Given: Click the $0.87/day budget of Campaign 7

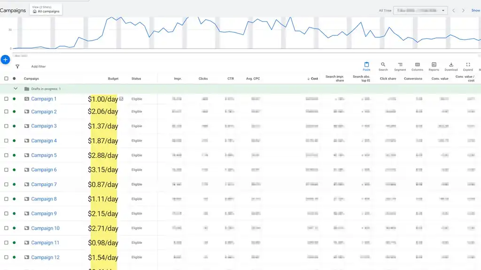Looking at the screenshot, I should pos(103,184).
